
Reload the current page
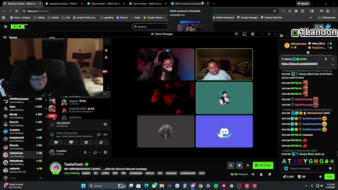16,11
